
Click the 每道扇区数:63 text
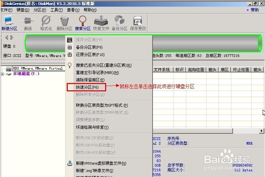click(x=189, y=56)
